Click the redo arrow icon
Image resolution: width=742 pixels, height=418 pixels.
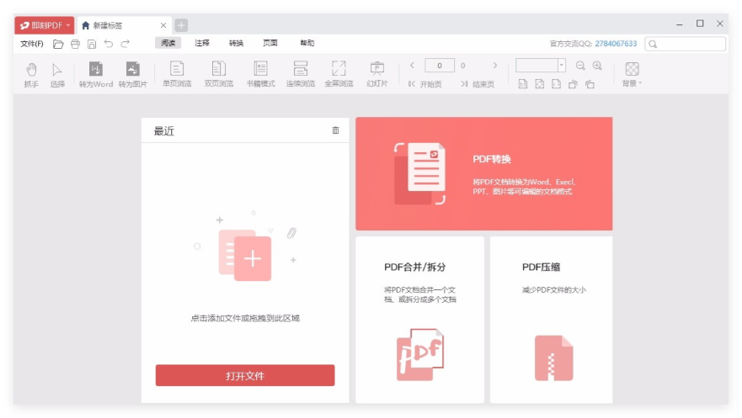point(125,44)
